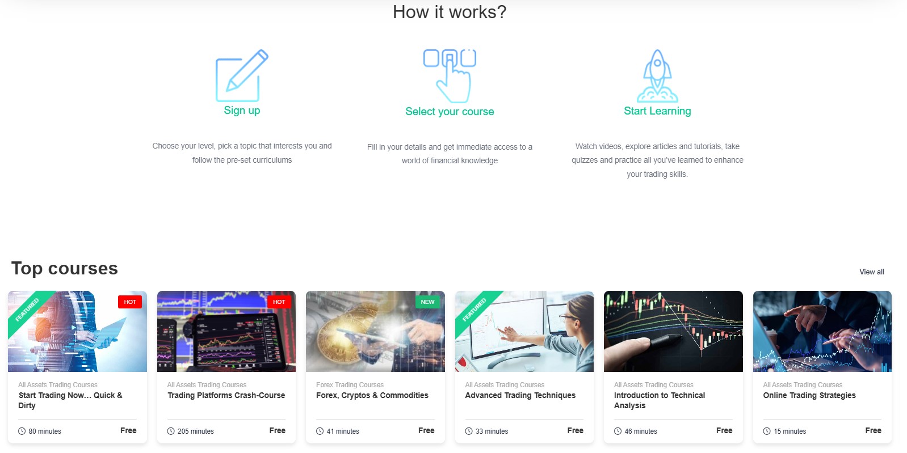Open the Forex, Cryptos & Commodities bitcoin thumbnail

tap(375, 331)
